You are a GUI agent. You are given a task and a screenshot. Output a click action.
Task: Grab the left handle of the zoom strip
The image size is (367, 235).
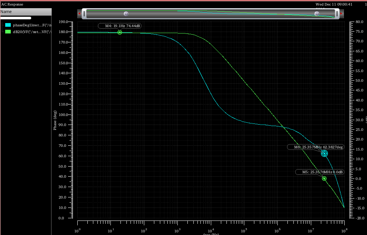84,14
